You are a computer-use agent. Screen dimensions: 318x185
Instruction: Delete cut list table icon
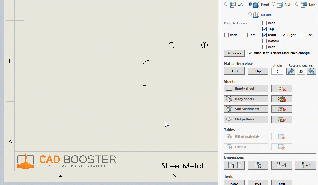coord(282,147)
